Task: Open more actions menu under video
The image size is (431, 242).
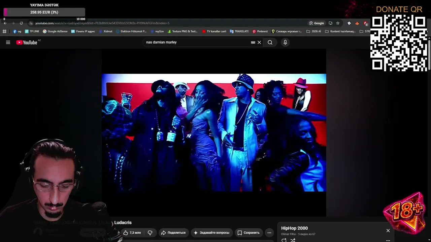Action: [x=269, y=233]
